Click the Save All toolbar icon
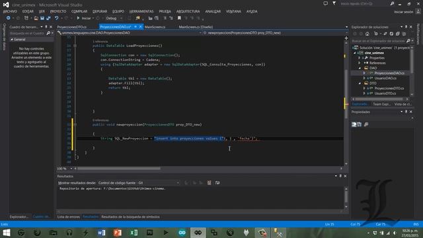Screen dimensions: 423x238 point(48,18)
